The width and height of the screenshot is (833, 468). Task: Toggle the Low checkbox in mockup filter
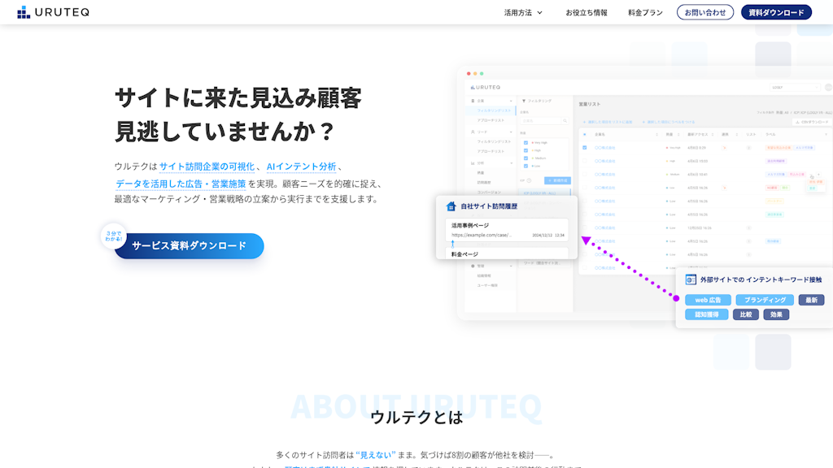pos(526,166)
